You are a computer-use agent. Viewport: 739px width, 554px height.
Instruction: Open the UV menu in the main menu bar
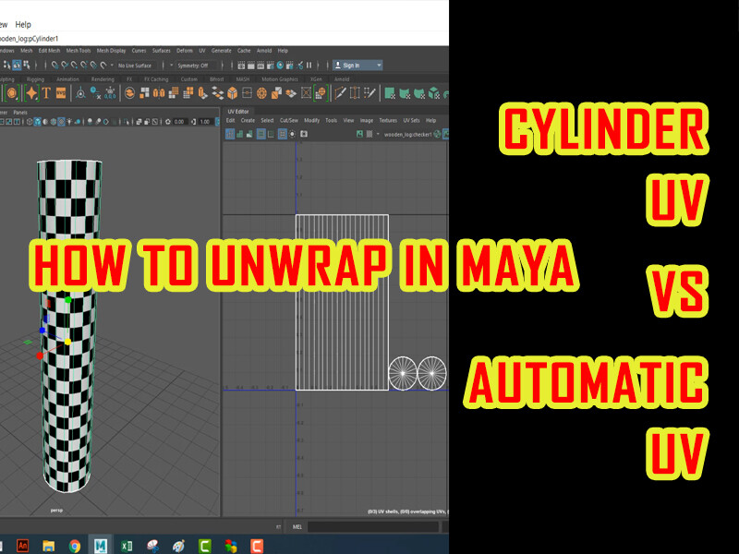tap(200, 50)
